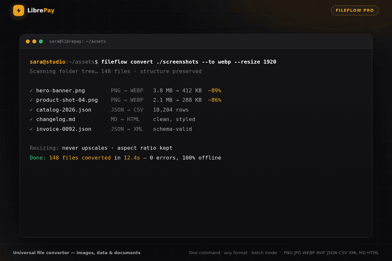Image resolution: width=392 pixels, height=261 pixels.
Task: Open the FILEFLOW PRO badge
Action: [x=355, y=10]
